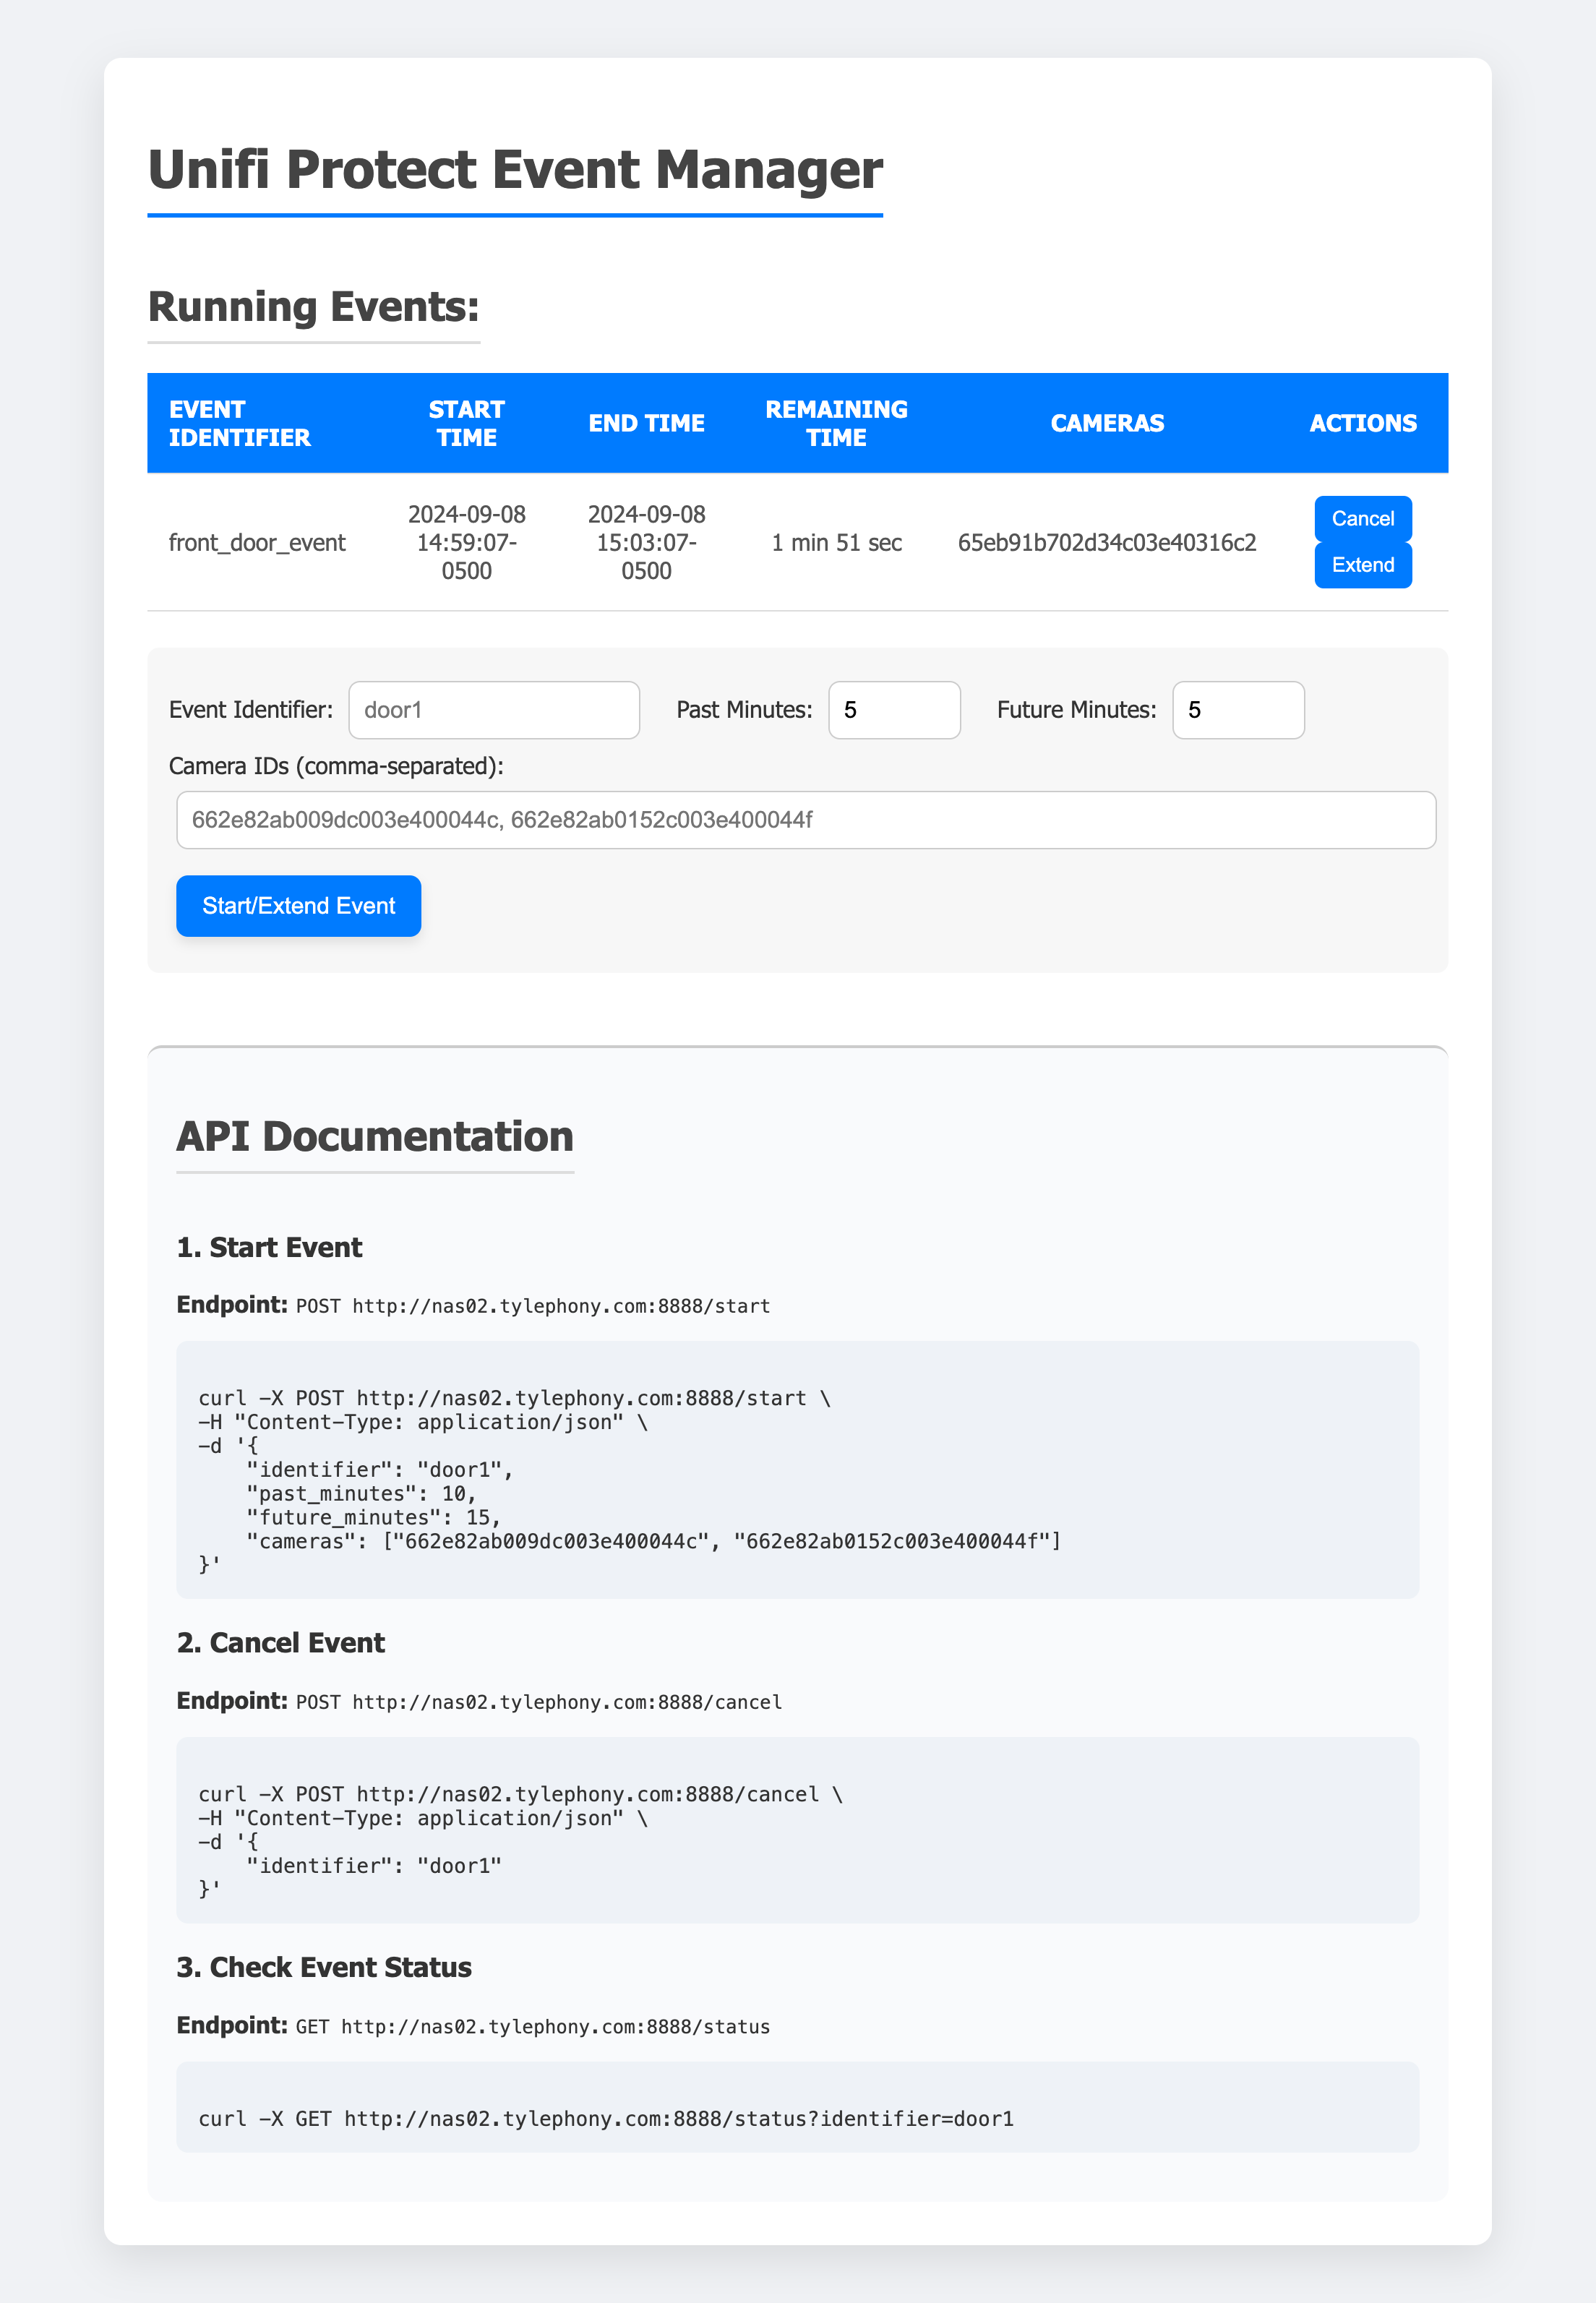
Task: Select the END TIME column header
Action: pos(646,422)
